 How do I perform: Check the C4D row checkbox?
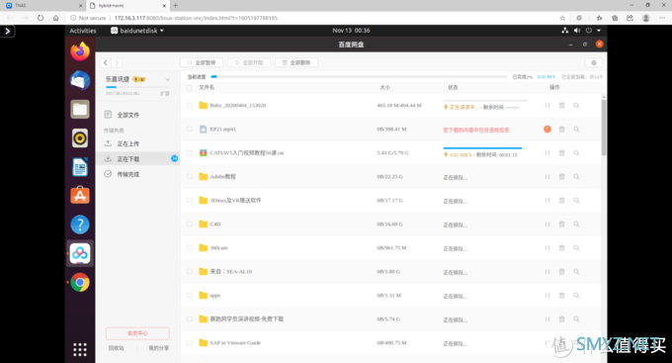189,224
